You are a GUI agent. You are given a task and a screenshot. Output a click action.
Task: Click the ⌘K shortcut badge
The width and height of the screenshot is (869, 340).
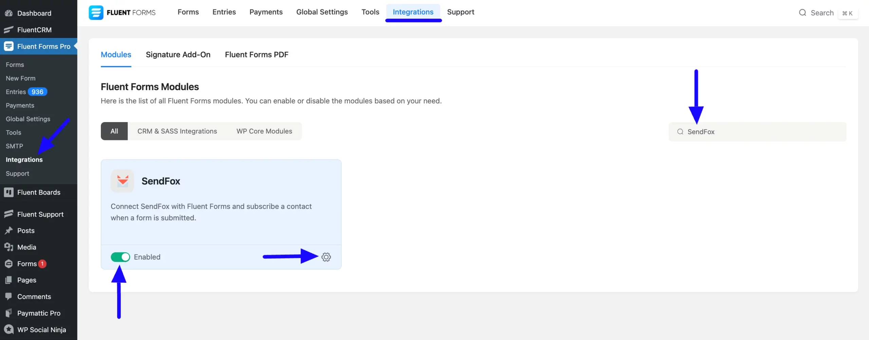[x=847, y=13]
